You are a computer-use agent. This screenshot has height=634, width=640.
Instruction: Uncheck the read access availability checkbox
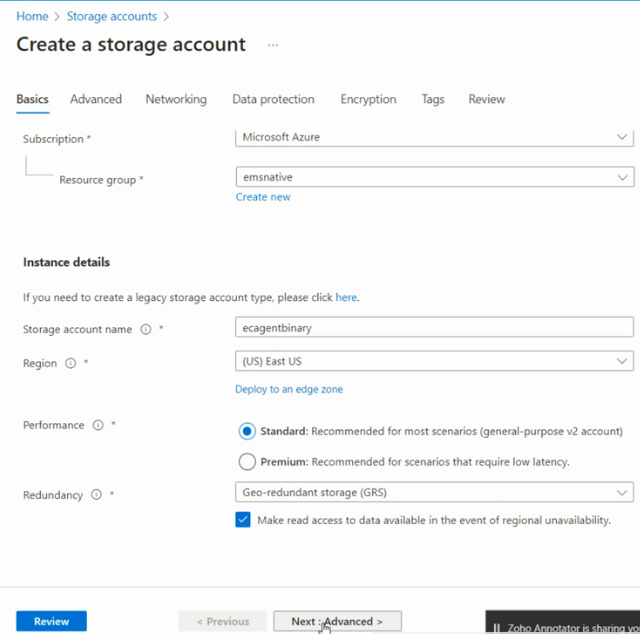point(243,521)
